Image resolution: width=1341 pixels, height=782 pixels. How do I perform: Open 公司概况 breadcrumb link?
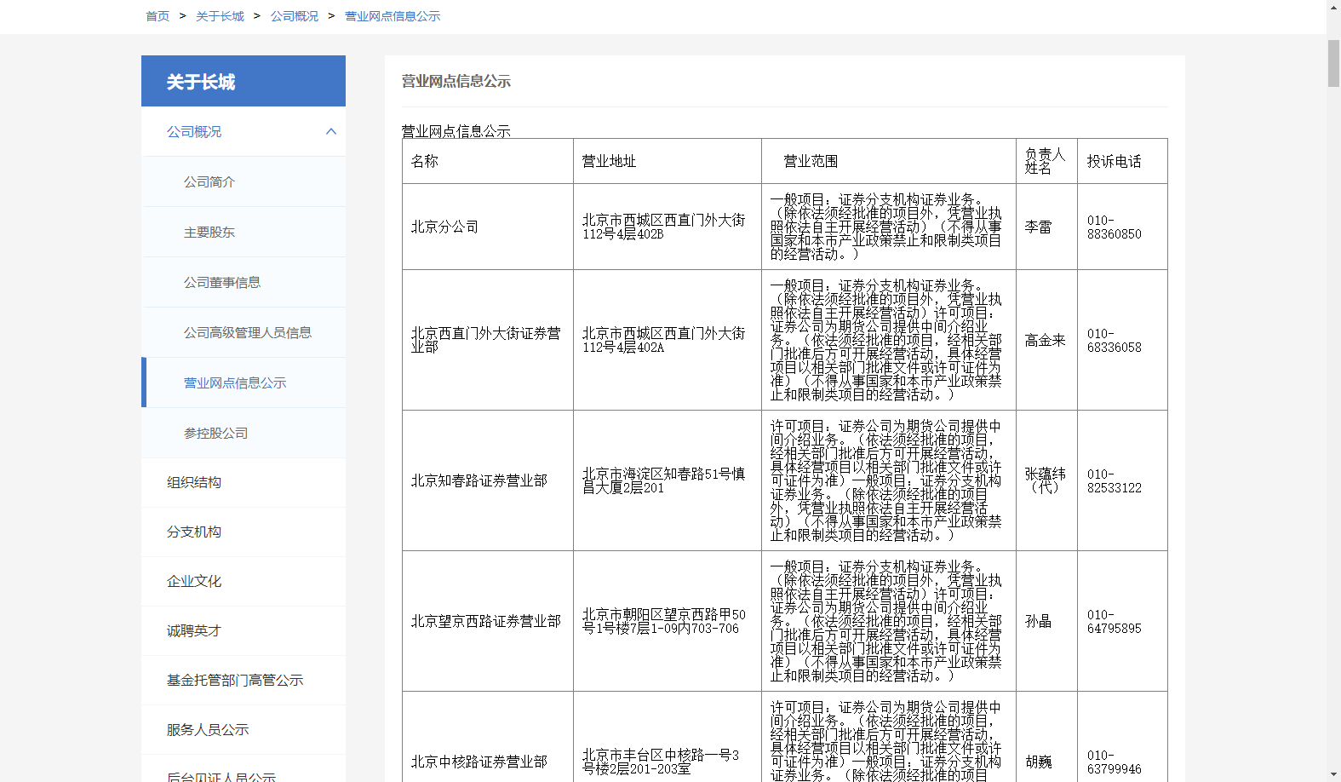coord(295,16)
